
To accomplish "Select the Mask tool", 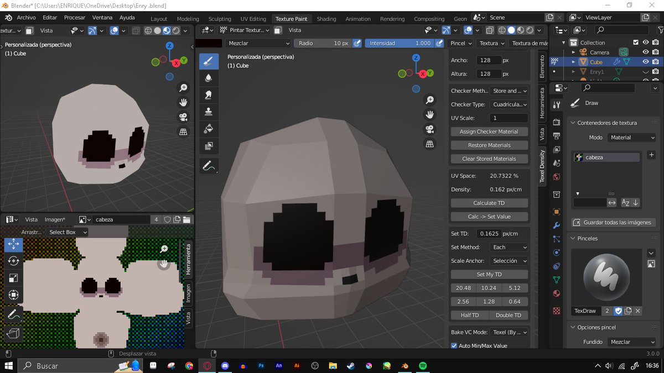I will coord(209,146).
